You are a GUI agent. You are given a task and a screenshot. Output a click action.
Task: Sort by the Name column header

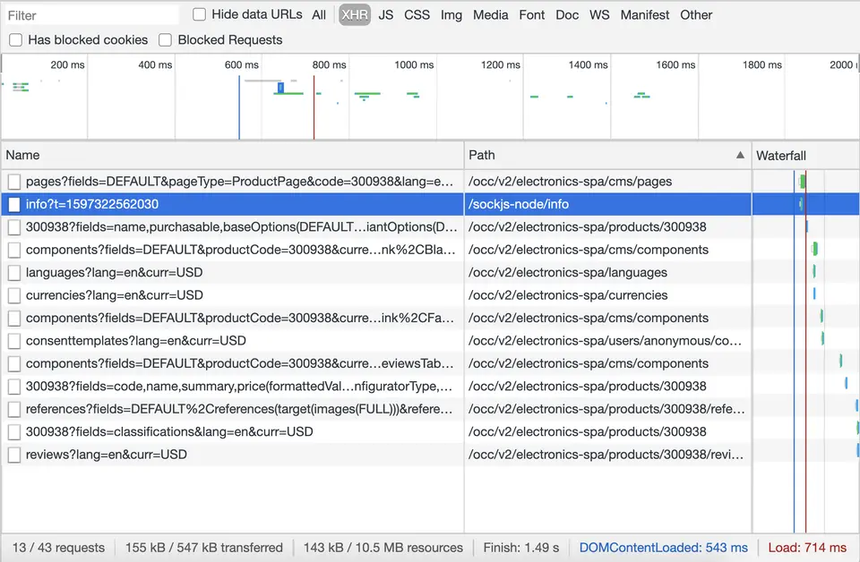pyautogui.click(x=232, y=156)
